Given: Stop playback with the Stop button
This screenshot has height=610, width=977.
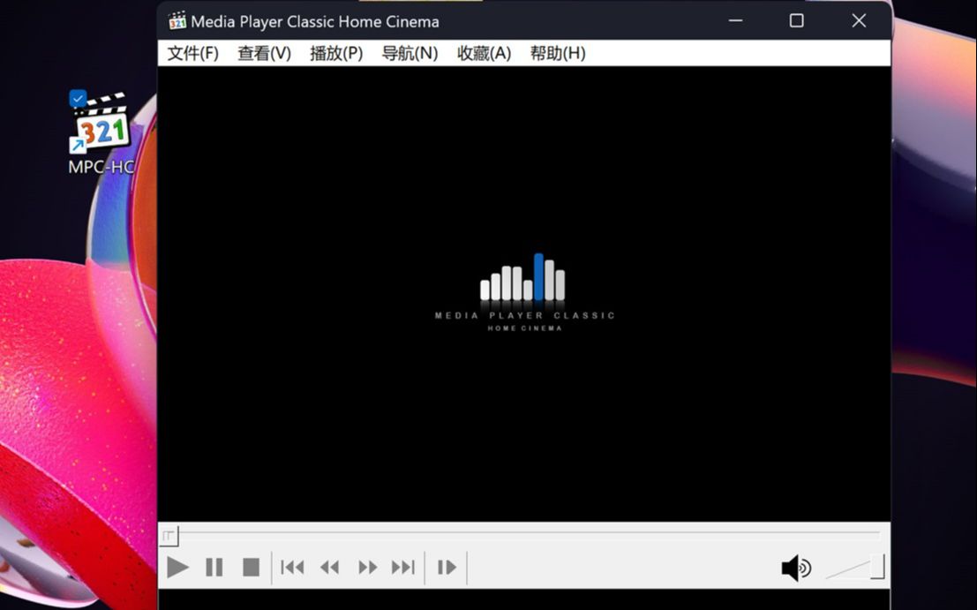Looking at the screenshot, I should point(251,568).
